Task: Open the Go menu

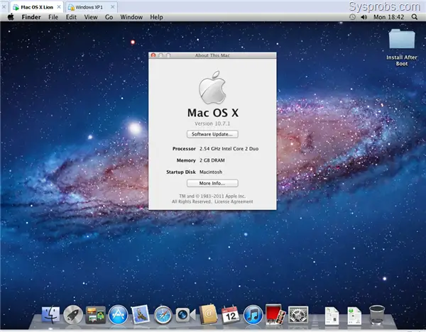Action: (x=109, y=17)
